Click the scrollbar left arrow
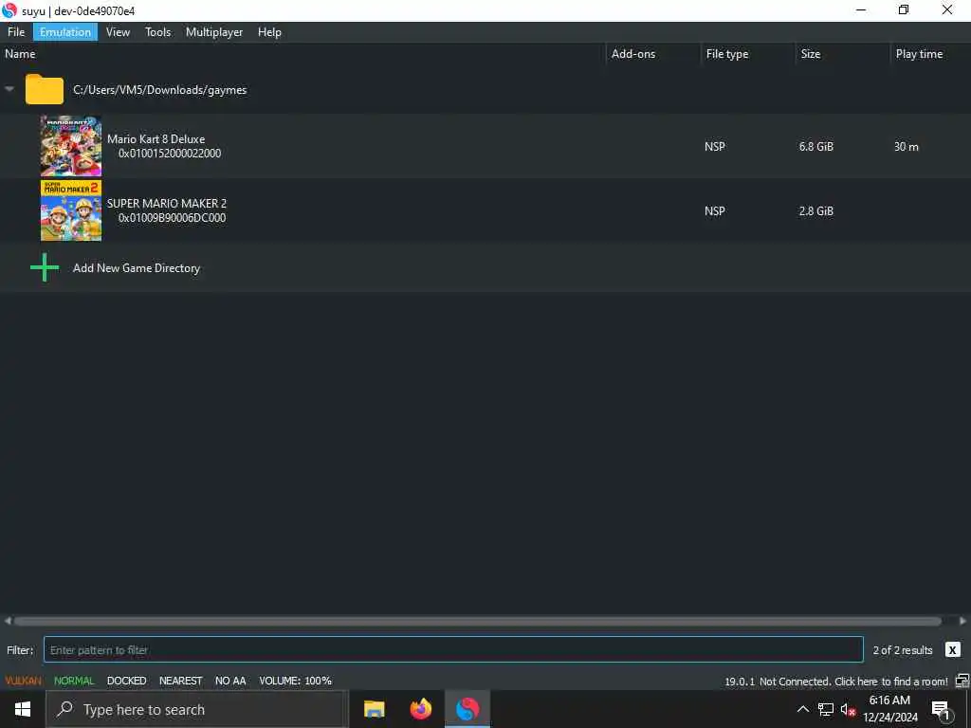 [x=8, y=621]
